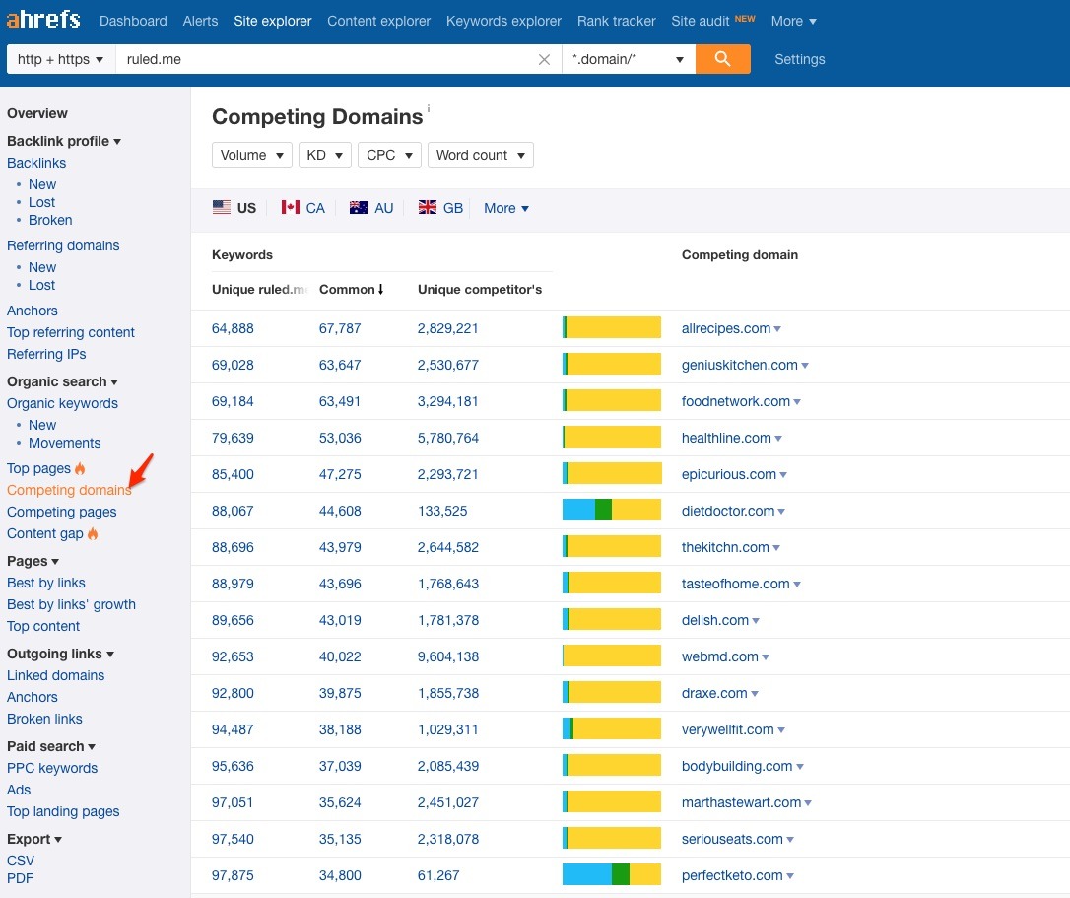Expand the http + https protocol dropdown
The image size is (1070, 898).
60,59
